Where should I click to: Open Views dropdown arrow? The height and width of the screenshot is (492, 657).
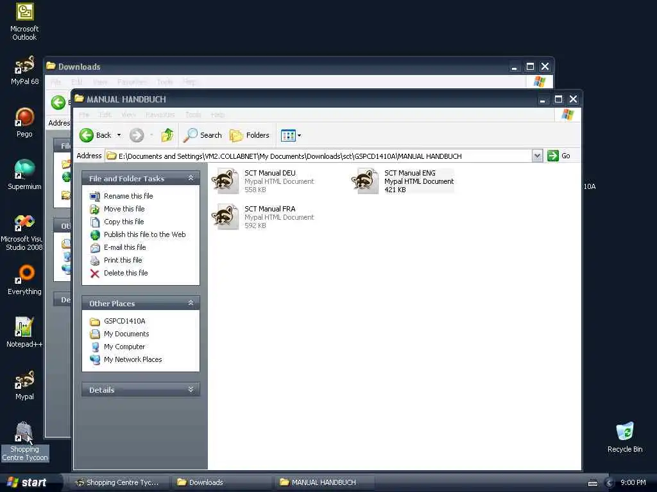click(x=299, y=136)
